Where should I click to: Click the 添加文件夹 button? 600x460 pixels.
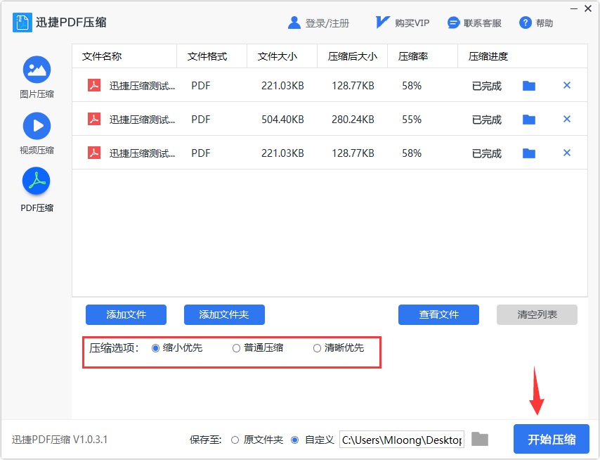[x=224, y=314]
